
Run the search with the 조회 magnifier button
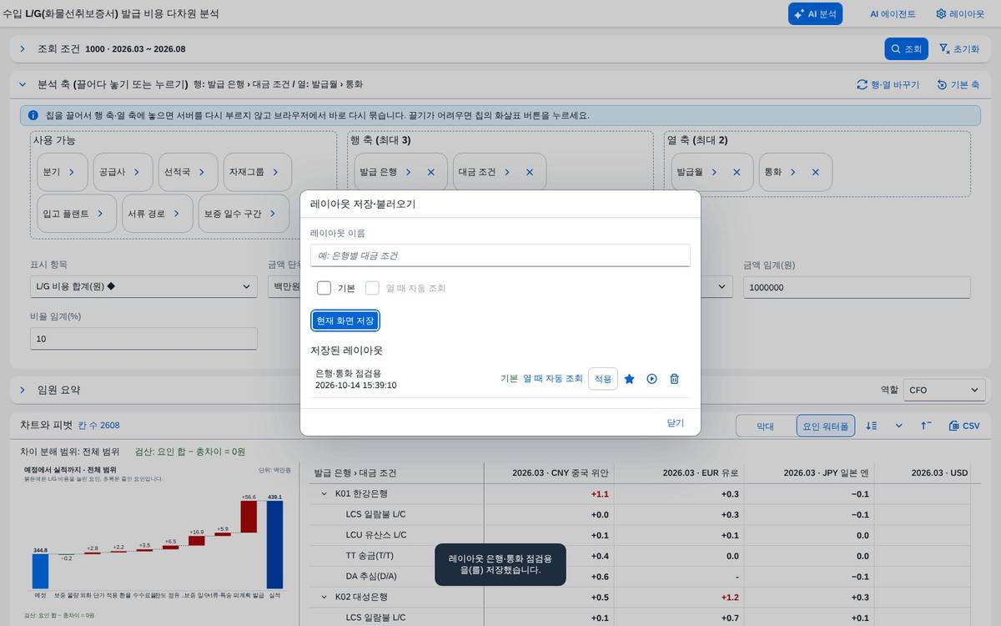point(906,49)
